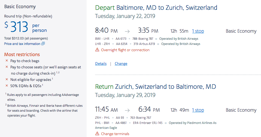Click the 1 stop link for Baltimore to Zurich
This screenshot has height=137, width=261.
(x=198, y=31)
